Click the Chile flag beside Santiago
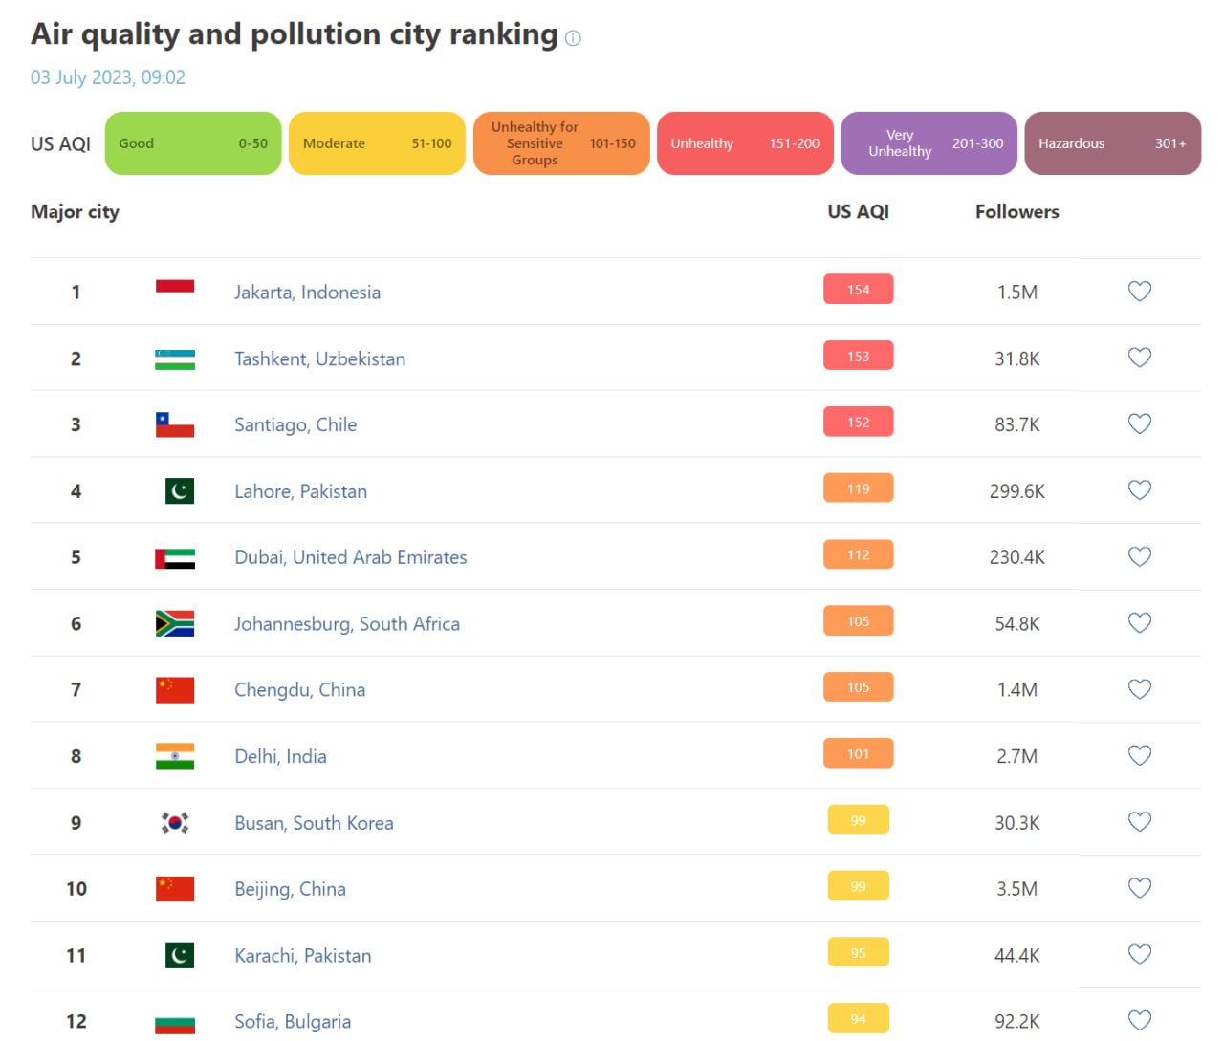This screenshot has width=1224, height=1041. pos(174,422)
